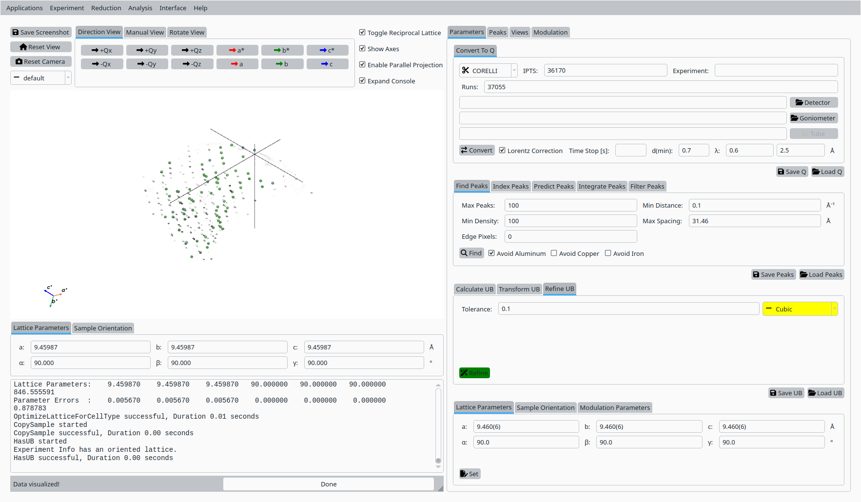861x502 pixels.
Task: Click the Convert button
Action: [477, 150]
